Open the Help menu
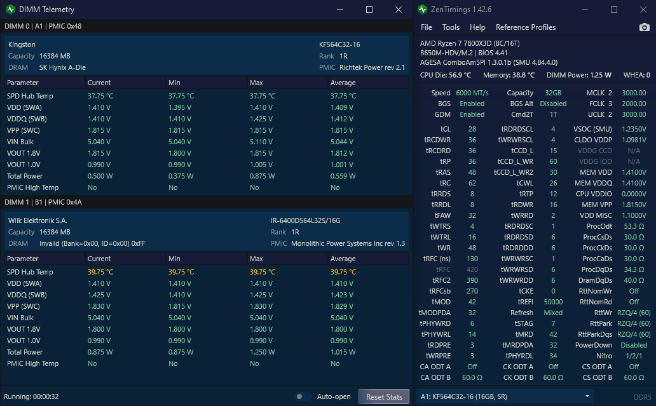The image size is (656, 406). coord(477,27)
